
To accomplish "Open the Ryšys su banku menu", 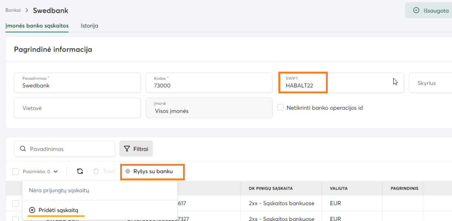I will point(153,171).
